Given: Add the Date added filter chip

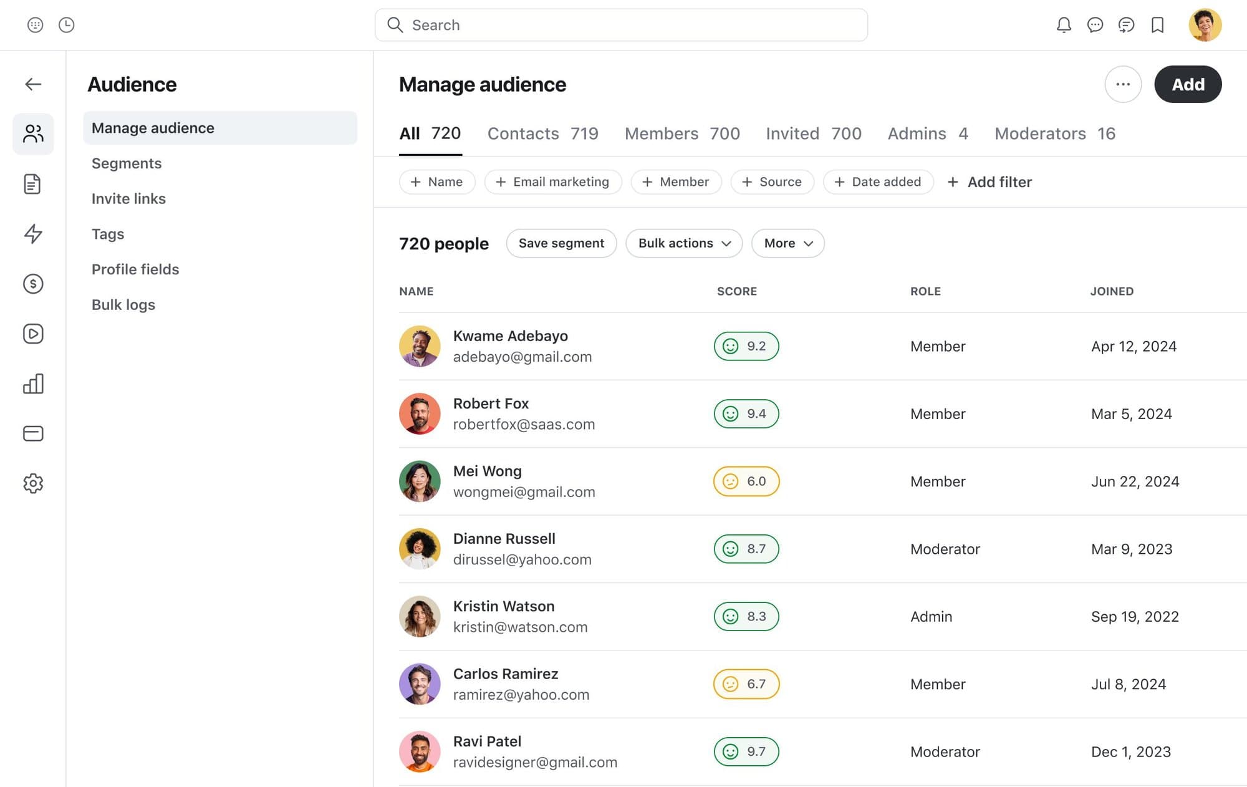Looking at the screenshot, I should tap(878, 181).
